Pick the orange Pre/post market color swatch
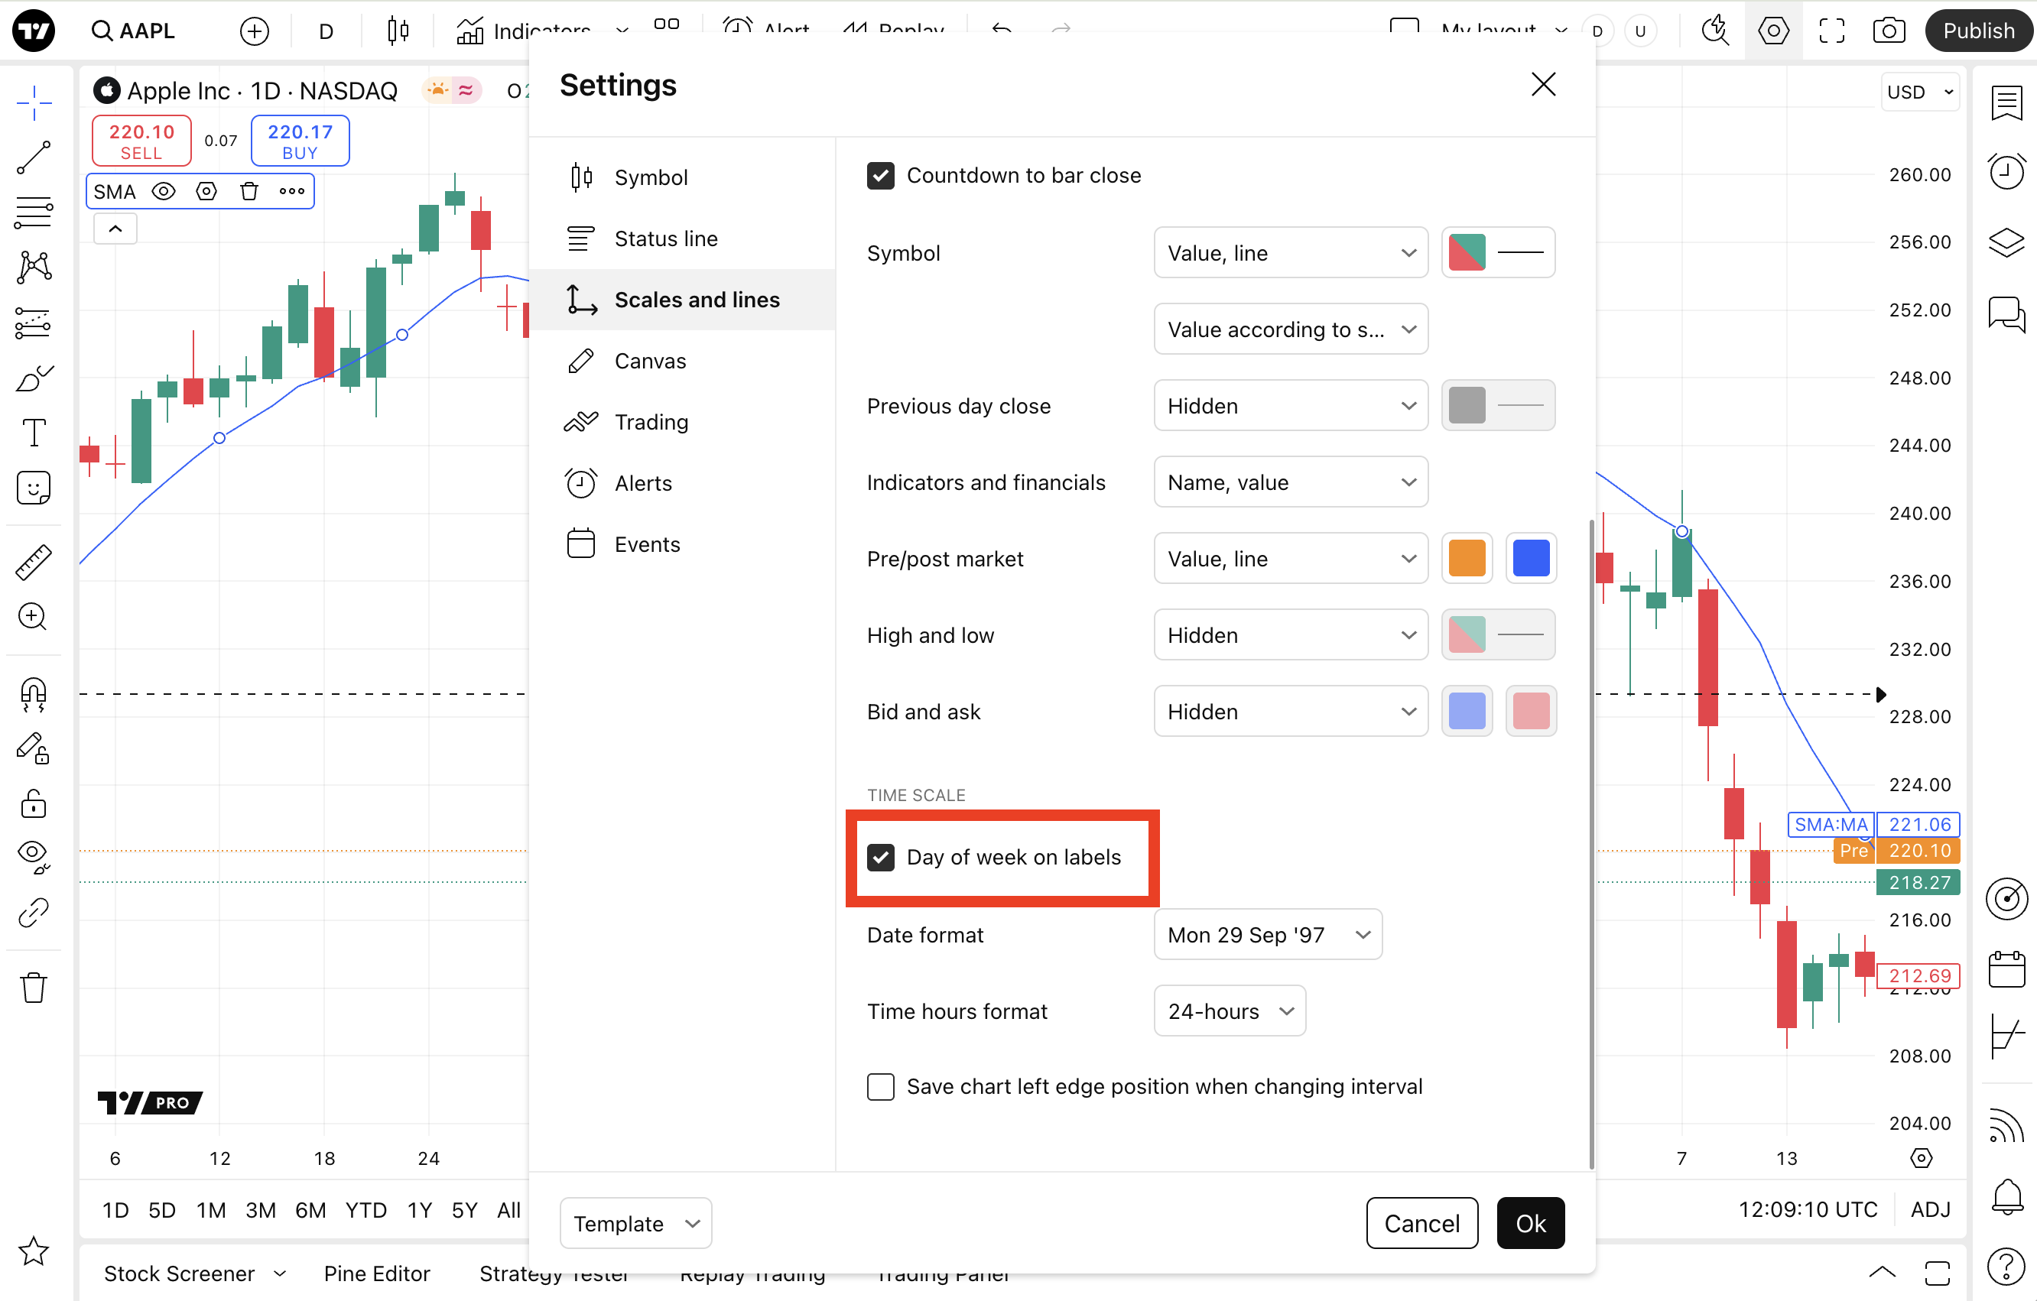Viewport: 2037px width, 1301px height. pyautogui.click(x=1467, y=558)
